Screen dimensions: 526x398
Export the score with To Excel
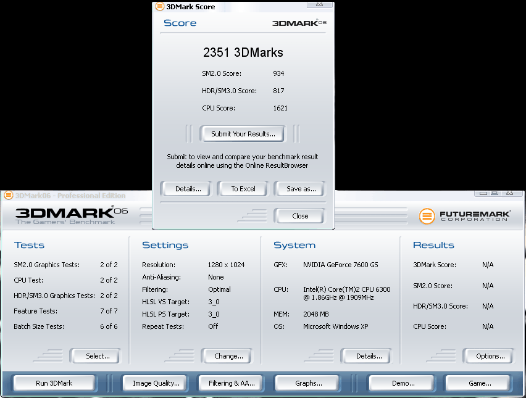[243, 189]
